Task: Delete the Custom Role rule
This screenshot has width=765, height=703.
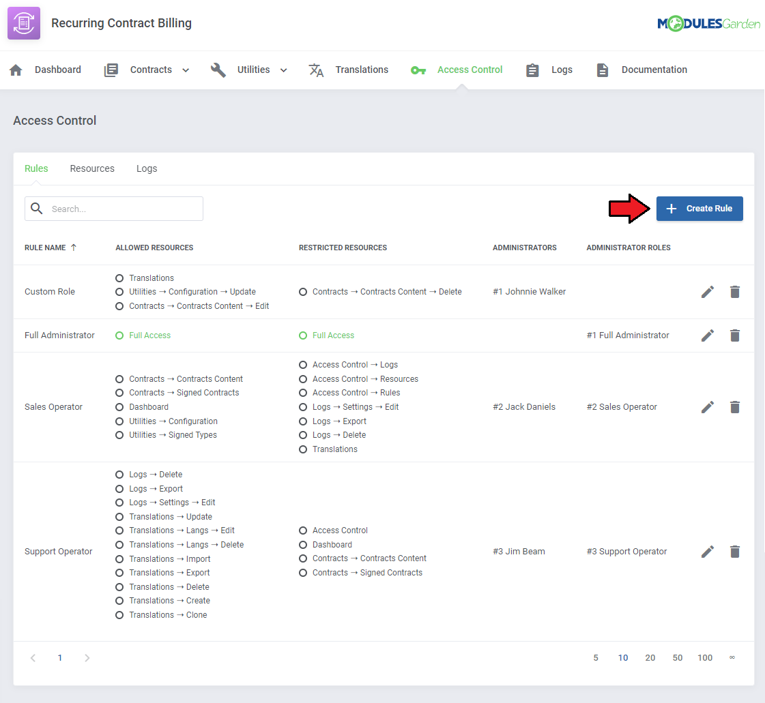Action: point(735,292)
